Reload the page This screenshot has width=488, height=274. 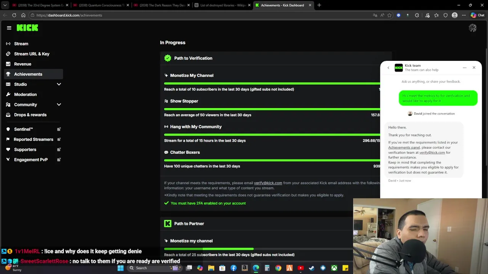click(x=14, y=15)
